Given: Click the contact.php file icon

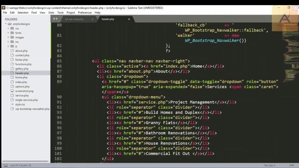Looking at the screenshot, I should coord(12,55).
